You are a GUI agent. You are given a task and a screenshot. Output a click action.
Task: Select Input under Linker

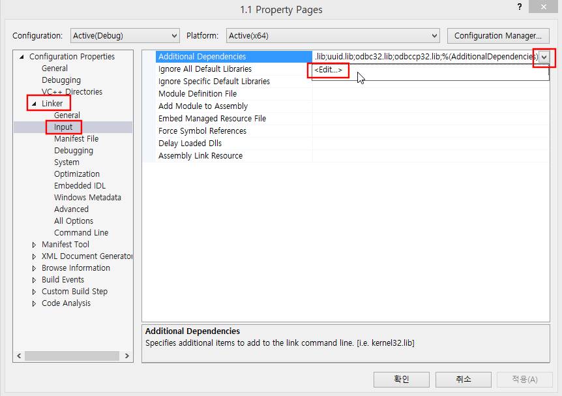point(63,127)
